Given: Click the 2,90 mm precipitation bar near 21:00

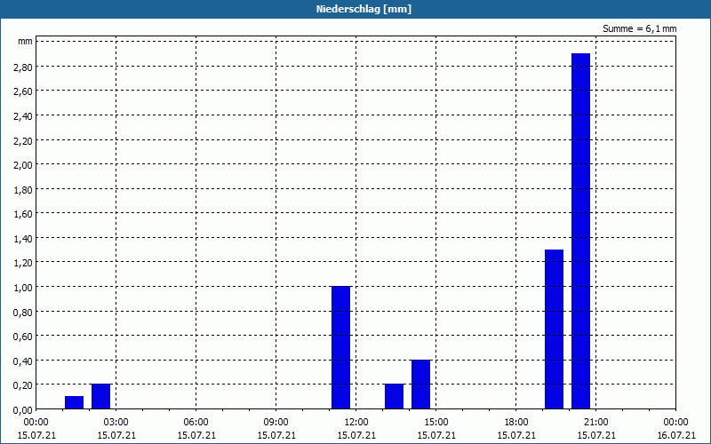Looking at the screenshot, I should pyautogui.click(x=580, y=231).
